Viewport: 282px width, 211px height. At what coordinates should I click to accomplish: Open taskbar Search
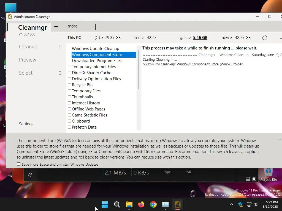pos(117,204)
